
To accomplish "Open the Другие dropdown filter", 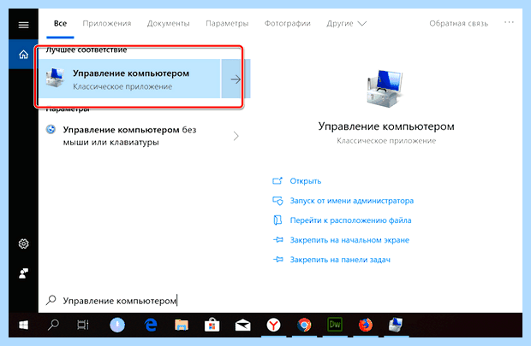I will 346,23.
